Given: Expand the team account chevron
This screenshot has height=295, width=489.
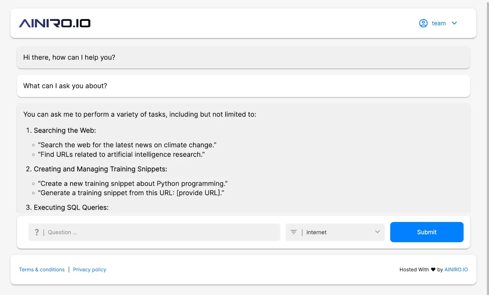Looking at the screenshot, I should click(454, 23).
